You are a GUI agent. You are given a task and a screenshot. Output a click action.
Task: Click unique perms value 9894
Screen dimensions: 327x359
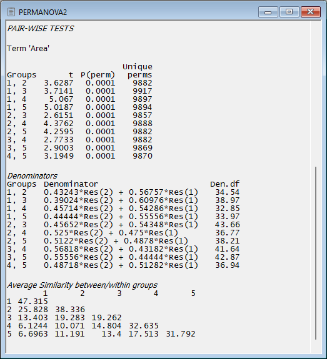pyautogui.click(x=143, y=107)
